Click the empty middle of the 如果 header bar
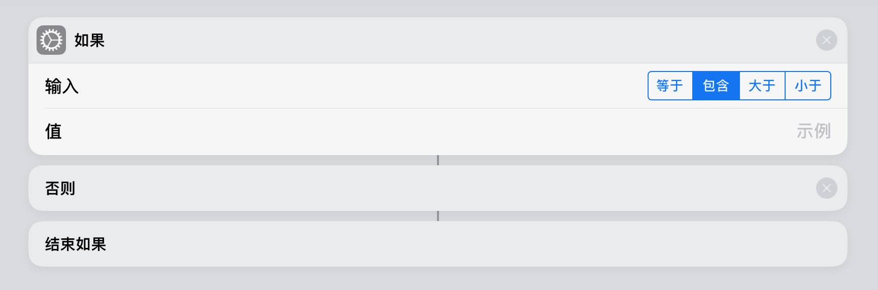This screenshot has height=290, width=878. tap(436, 40)
